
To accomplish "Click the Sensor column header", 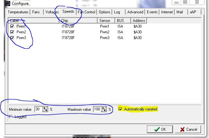I will pyautogui.click(x=106, y=21).
